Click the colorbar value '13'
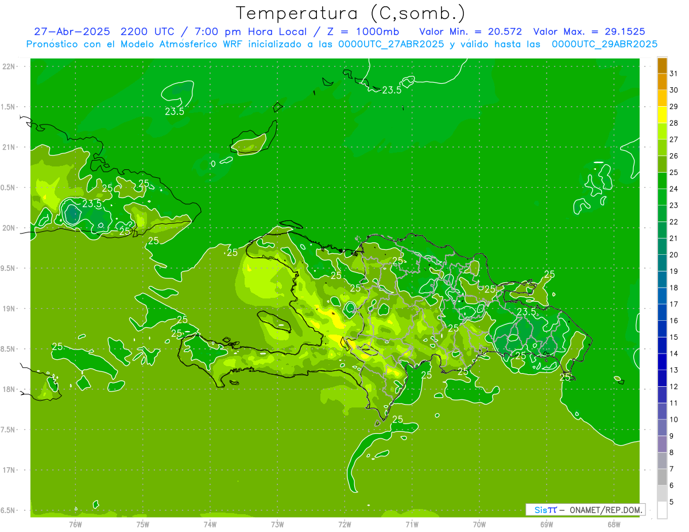 click(x=674, y=370)
